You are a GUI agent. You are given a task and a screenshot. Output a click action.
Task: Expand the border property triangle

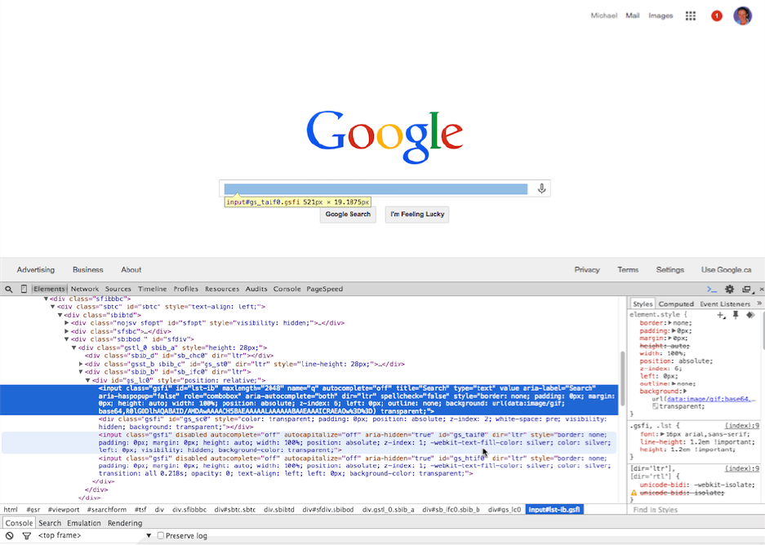tap(669, 323)
